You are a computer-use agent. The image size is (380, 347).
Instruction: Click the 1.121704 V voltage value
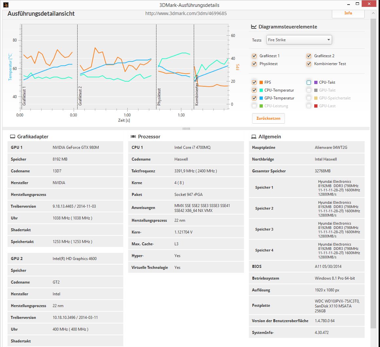tap(183, 232)
